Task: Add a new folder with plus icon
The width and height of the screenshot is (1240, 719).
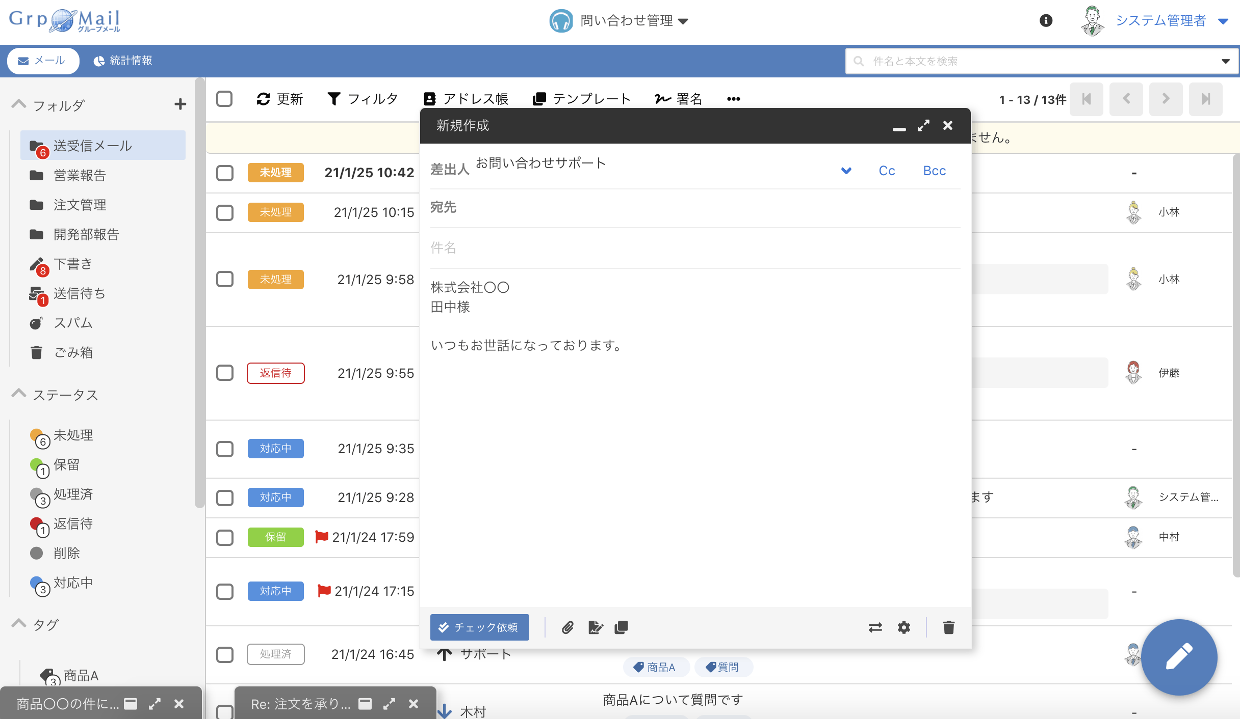Action: click(x=180, y=104)
